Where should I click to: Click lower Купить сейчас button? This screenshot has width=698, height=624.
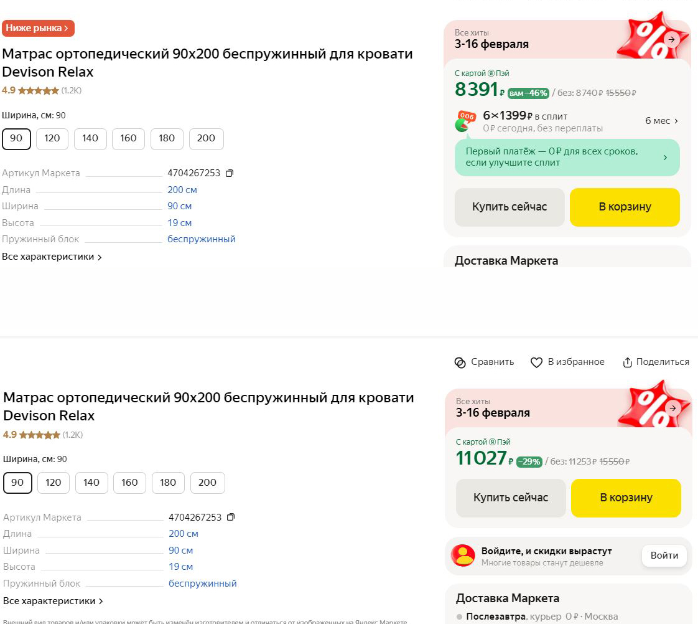[x=511, y=498]
